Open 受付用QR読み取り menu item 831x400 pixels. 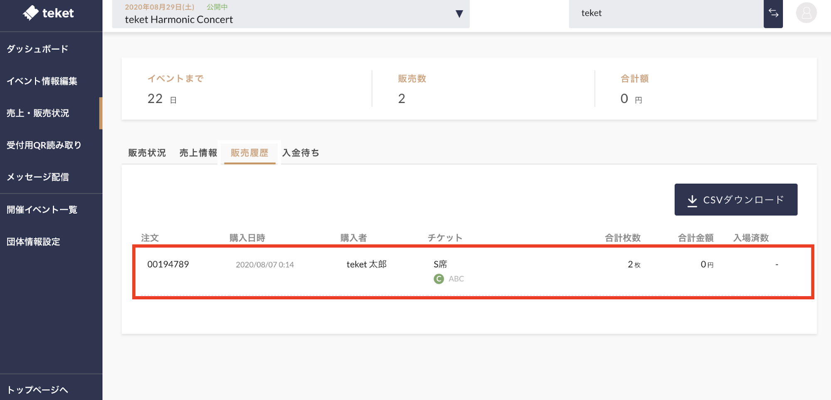[44, 145]
